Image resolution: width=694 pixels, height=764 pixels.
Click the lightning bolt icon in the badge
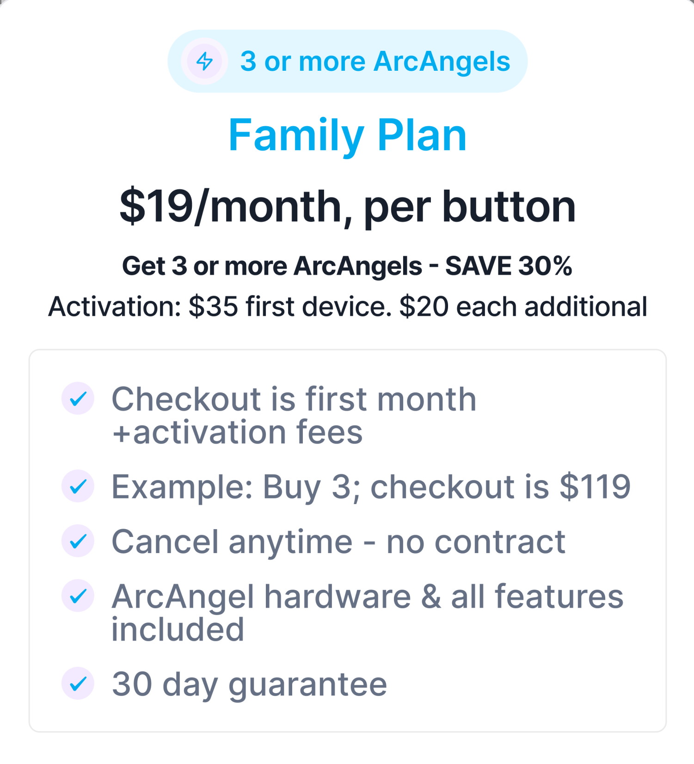[x=204, y=61]
